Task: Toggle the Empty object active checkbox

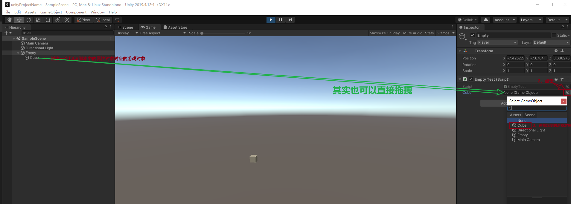Action: coord(473,35)
